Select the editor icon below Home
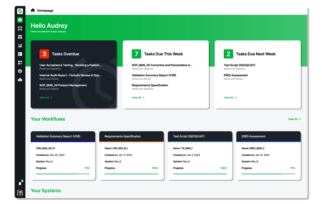 [20, 28]
